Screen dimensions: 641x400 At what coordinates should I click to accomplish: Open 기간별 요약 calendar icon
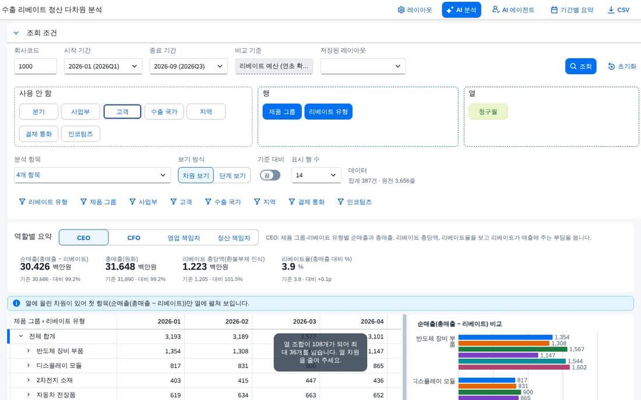[x=554, y=10]
